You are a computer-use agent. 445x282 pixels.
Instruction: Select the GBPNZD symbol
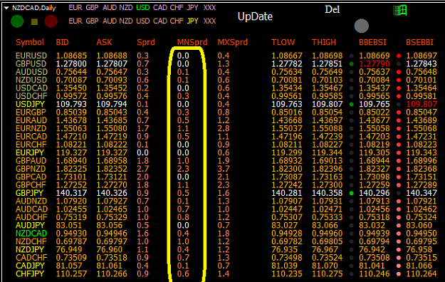31,169
